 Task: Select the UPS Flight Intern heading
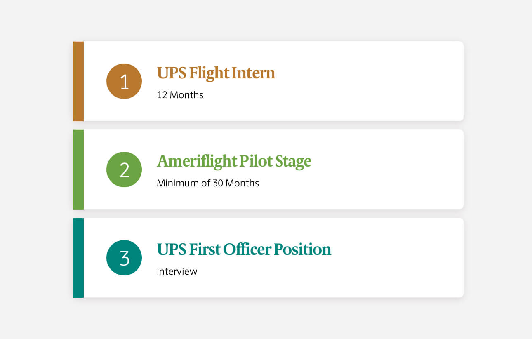point(216,73)
